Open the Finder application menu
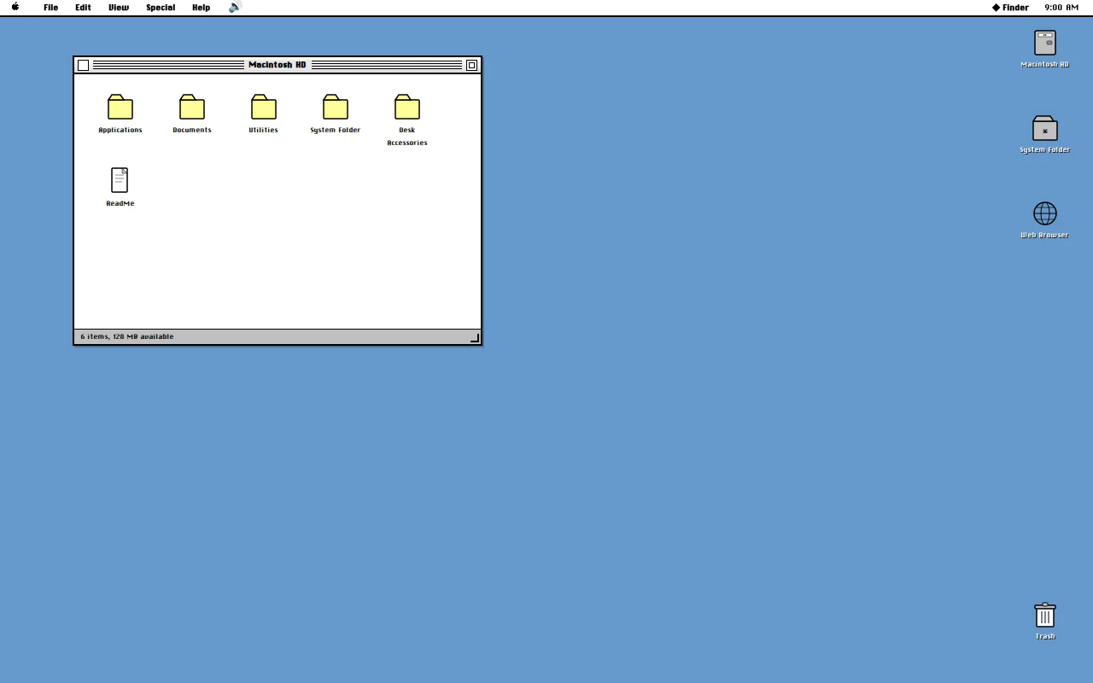 tap(1010, 8)
